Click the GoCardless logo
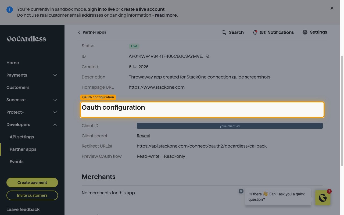The image size is (344, 215). [x=27, y=39]
